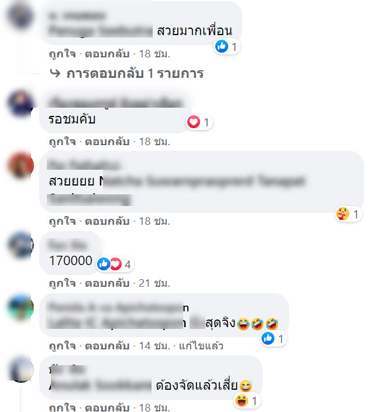Click ถูกใจ under the สวยยยย comment
The width and height of the screenshot is (392, 412).
(x=62, y=221)
